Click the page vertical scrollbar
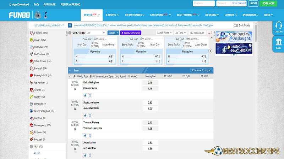 tap(256, 33)
